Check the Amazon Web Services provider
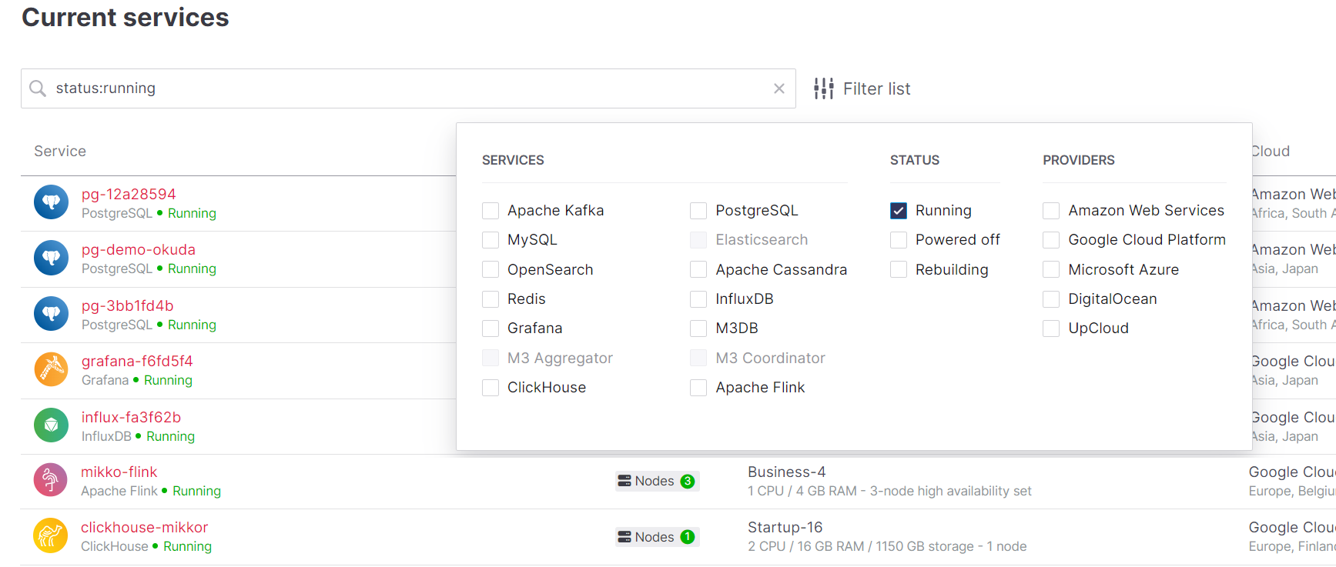This screenshot has width=1336, height=567. pyautogui.click(x=1051, y=211)
